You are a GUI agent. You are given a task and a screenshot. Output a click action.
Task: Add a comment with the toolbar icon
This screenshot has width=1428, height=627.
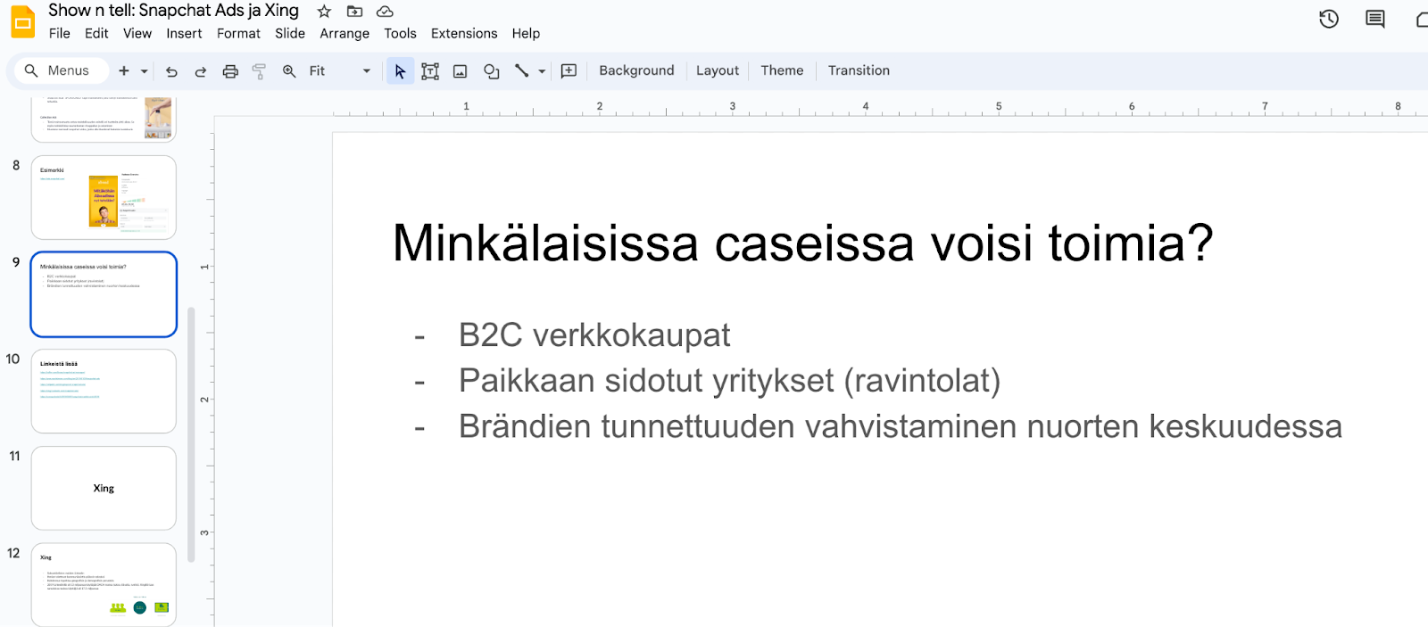(x=569, y=71)
